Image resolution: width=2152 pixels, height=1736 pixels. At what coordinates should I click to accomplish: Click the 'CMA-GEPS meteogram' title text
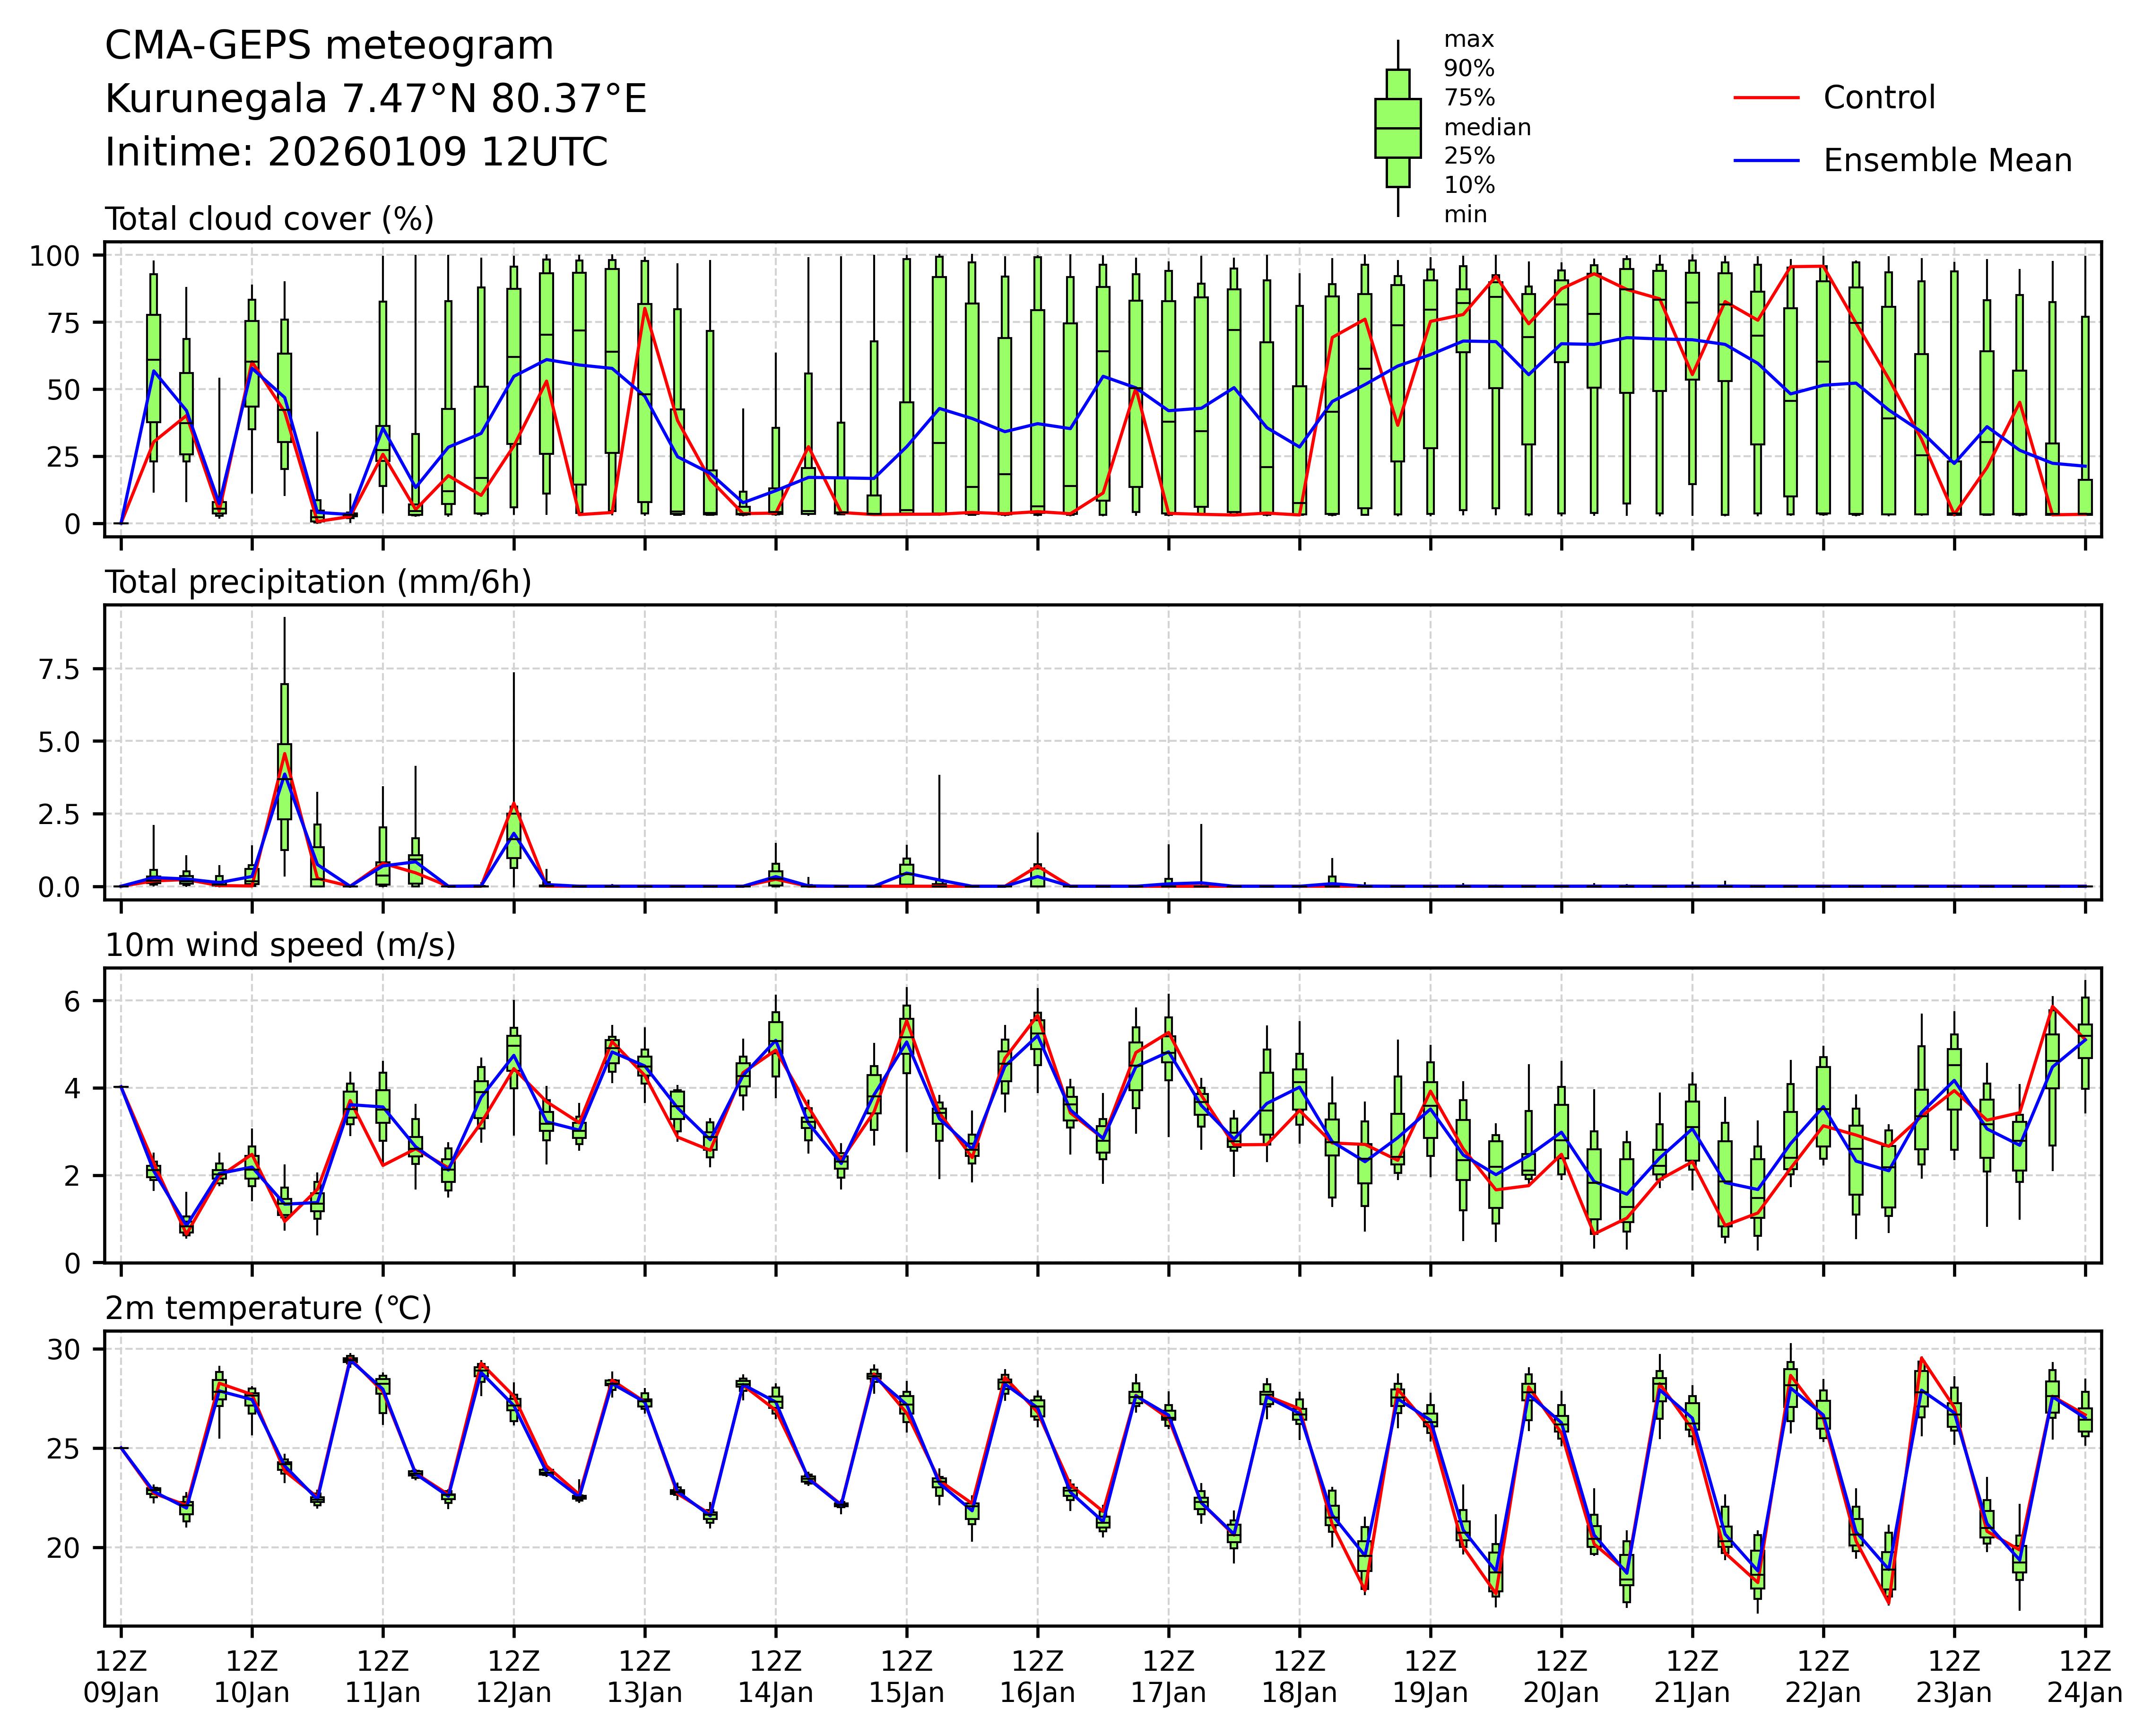[x=329, y=46]
